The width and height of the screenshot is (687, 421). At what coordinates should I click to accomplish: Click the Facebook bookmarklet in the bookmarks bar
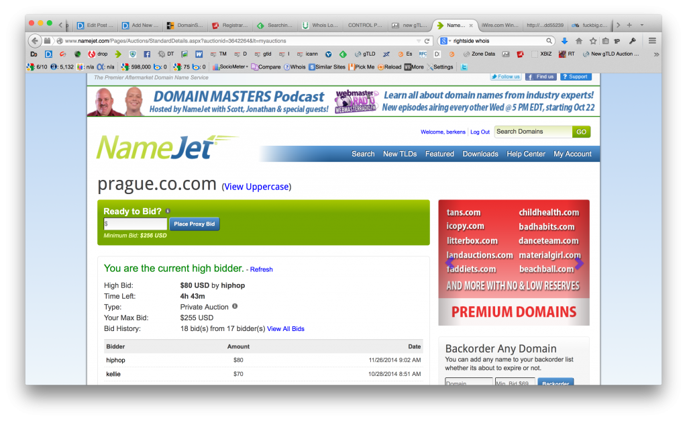coord(147,54)
